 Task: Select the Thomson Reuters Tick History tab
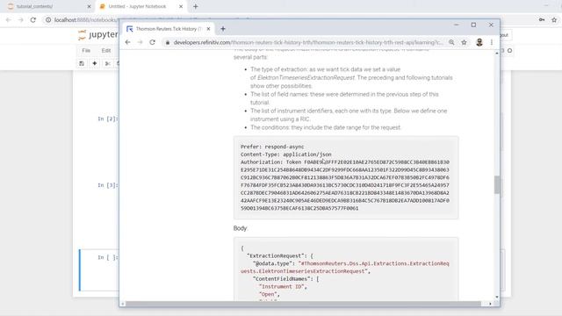169,29
